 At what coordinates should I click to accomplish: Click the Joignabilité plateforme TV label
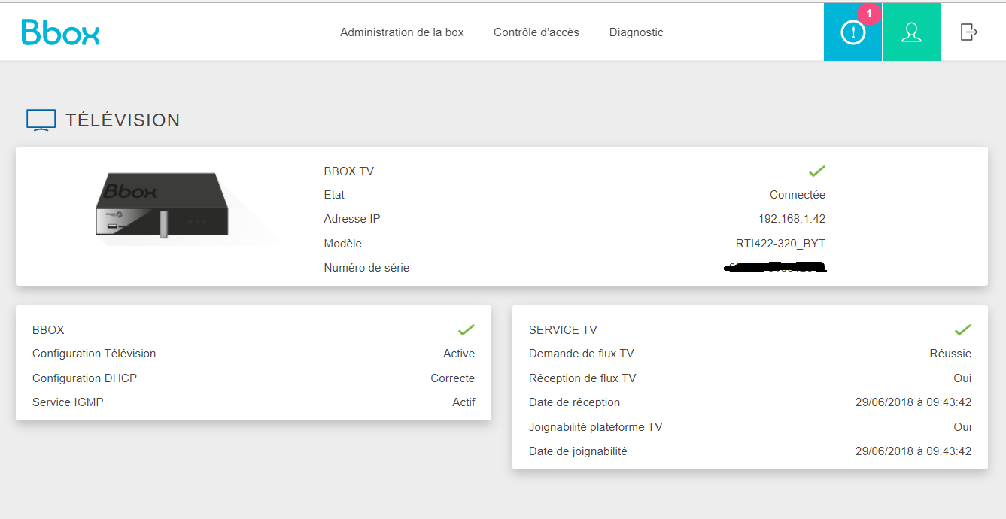pyautogui.click(x=596, y=427)
